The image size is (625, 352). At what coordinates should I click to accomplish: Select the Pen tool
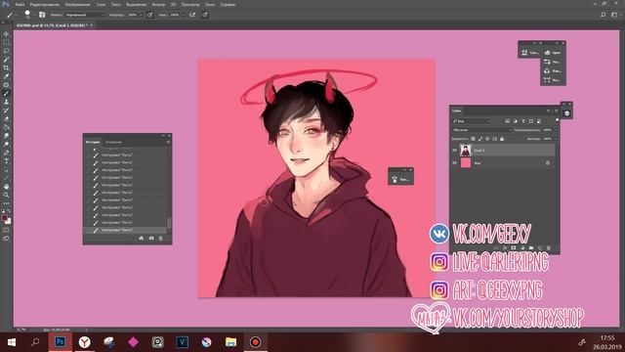pyautogui.click(x=6, y=153)
